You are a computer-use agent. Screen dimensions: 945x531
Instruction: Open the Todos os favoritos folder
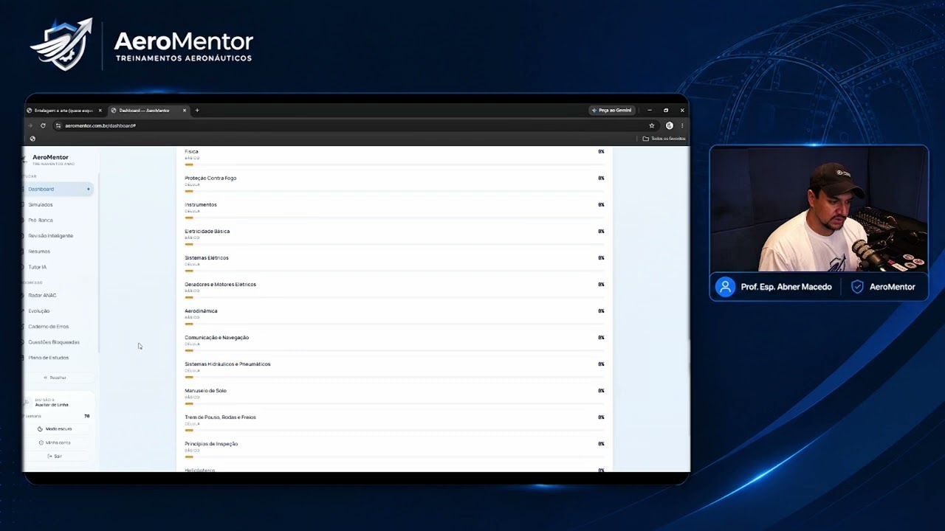click(664, 139)
